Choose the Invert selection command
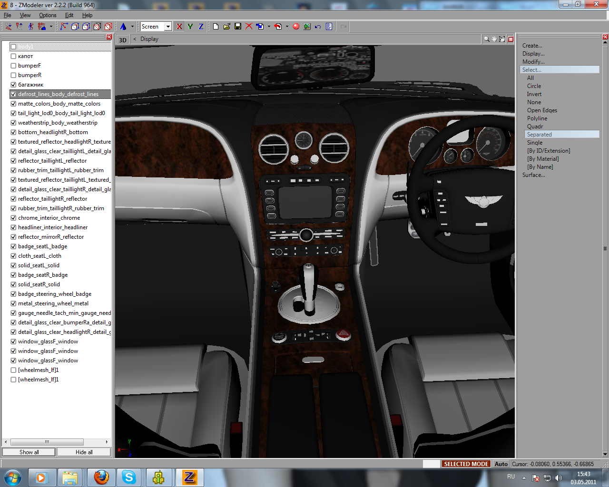609x487 pixels. pyautogui.click(x=534, y=94)
